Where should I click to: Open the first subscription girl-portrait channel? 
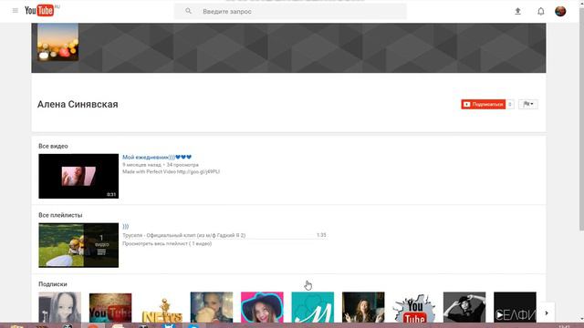click(59, 307)
